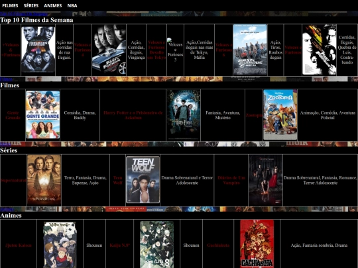Viewport: 358px width, 268px height.
Task: Open the Supernatural poster
Action: 44,180
